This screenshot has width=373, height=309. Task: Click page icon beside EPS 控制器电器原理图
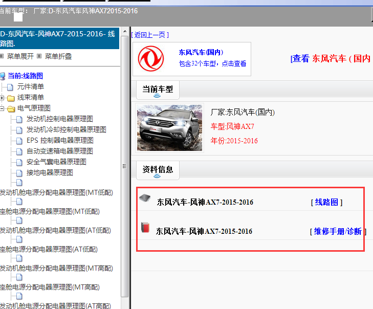point(19,141)
